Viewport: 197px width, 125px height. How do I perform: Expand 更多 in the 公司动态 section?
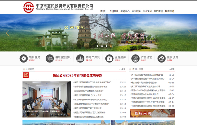122,69
